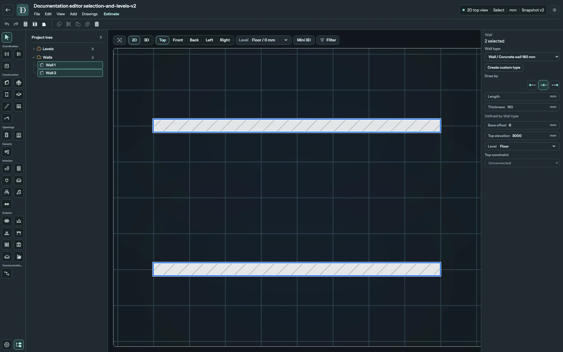Set draw-by alignment to left edge
Viewport: 563px width, 352px height.
tap(532, 85)
